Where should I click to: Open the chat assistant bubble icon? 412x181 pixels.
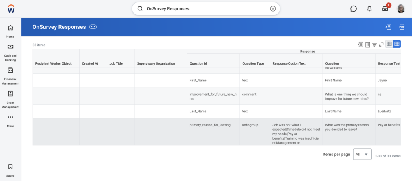tap(354, 9)
